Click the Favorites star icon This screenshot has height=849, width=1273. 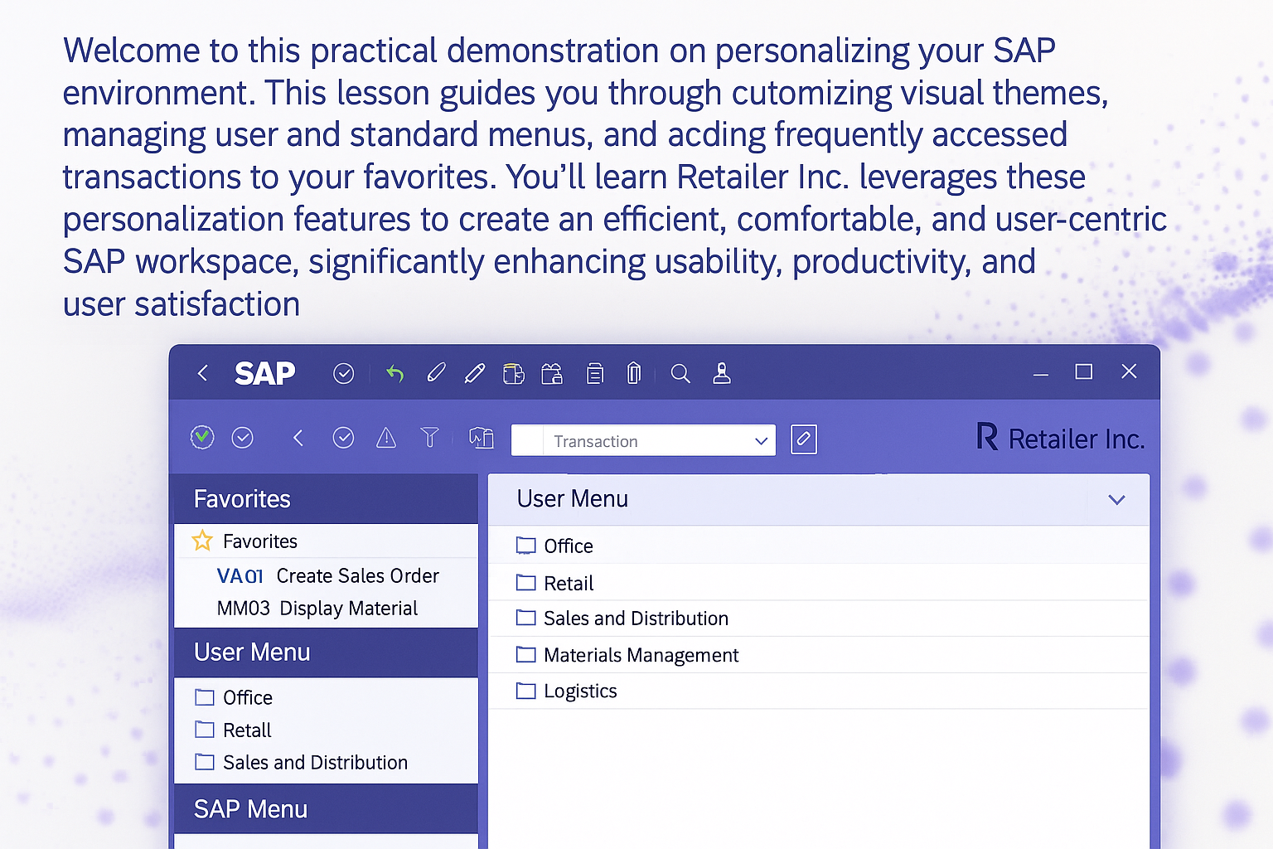point(202,541)
